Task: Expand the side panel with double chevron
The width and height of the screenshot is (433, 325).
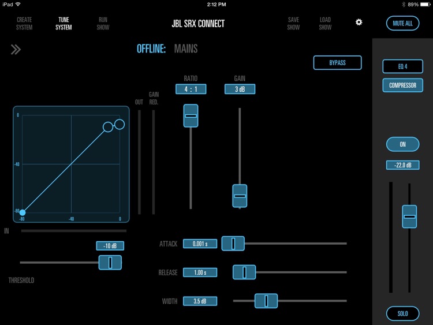Action: tap(16, 50)
